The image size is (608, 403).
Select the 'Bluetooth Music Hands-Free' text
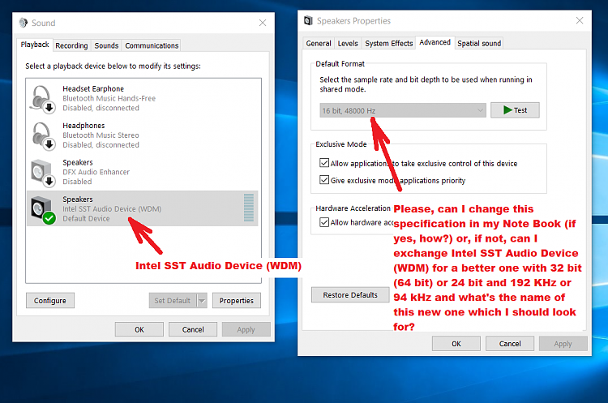tap(109, 98)
